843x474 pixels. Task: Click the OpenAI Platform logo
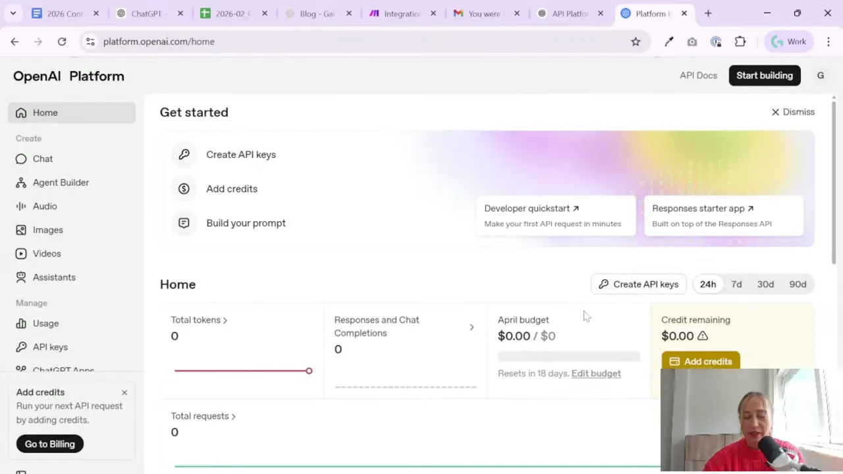pyautogui.click(x=68, y=76)
